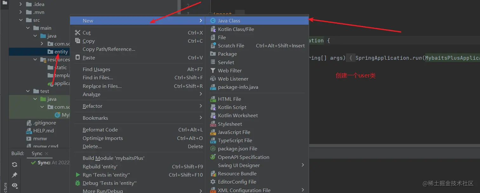Click the Resource Bundle icon
This screenshot has width=480, height=193.
tap(213, 174)
